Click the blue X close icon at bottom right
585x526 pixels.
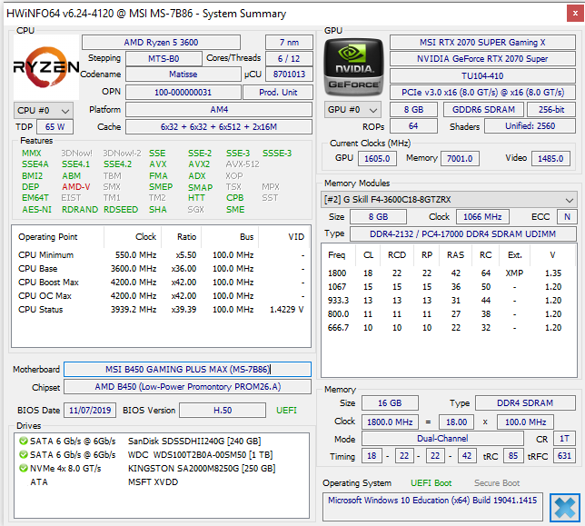(x=565, y=507)
